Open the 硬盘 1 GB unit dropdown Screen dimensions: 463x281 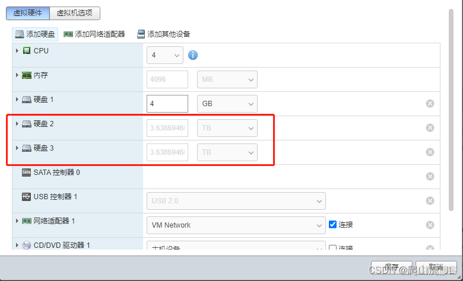coord(227,104)
